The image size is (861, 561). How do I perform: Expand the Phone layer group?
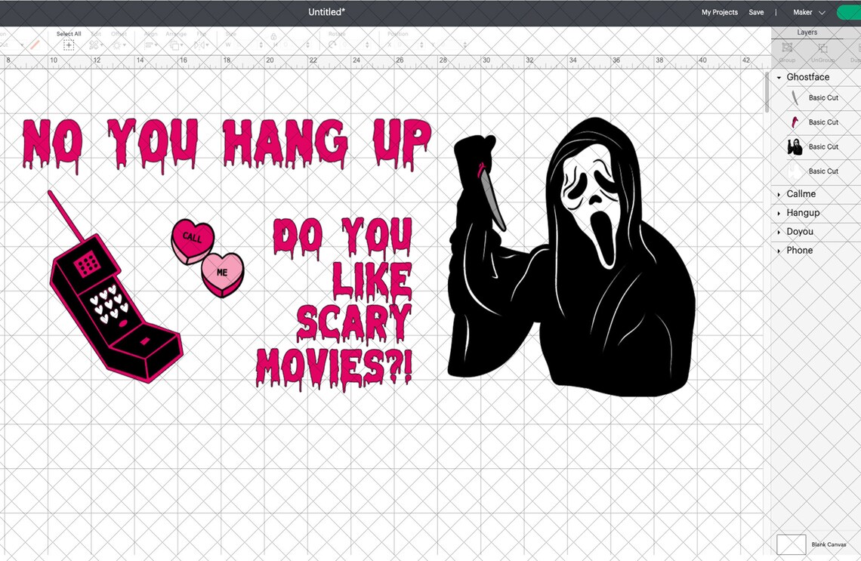pos(777,250)
